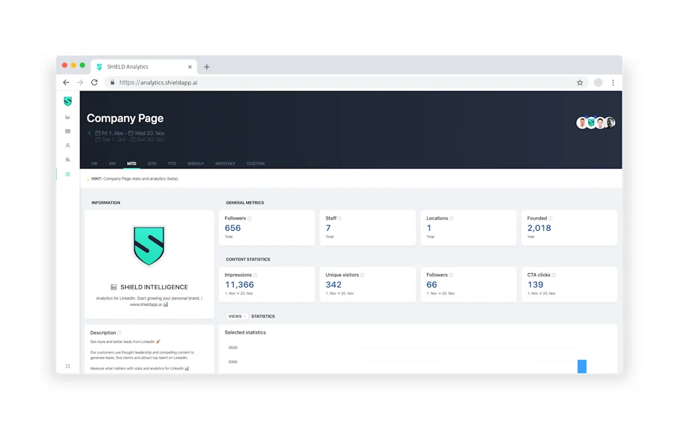The width and height of the screenshot is (678, 429).
Task: Open the table grid view sidebar icon
Action: coord(68,132)
